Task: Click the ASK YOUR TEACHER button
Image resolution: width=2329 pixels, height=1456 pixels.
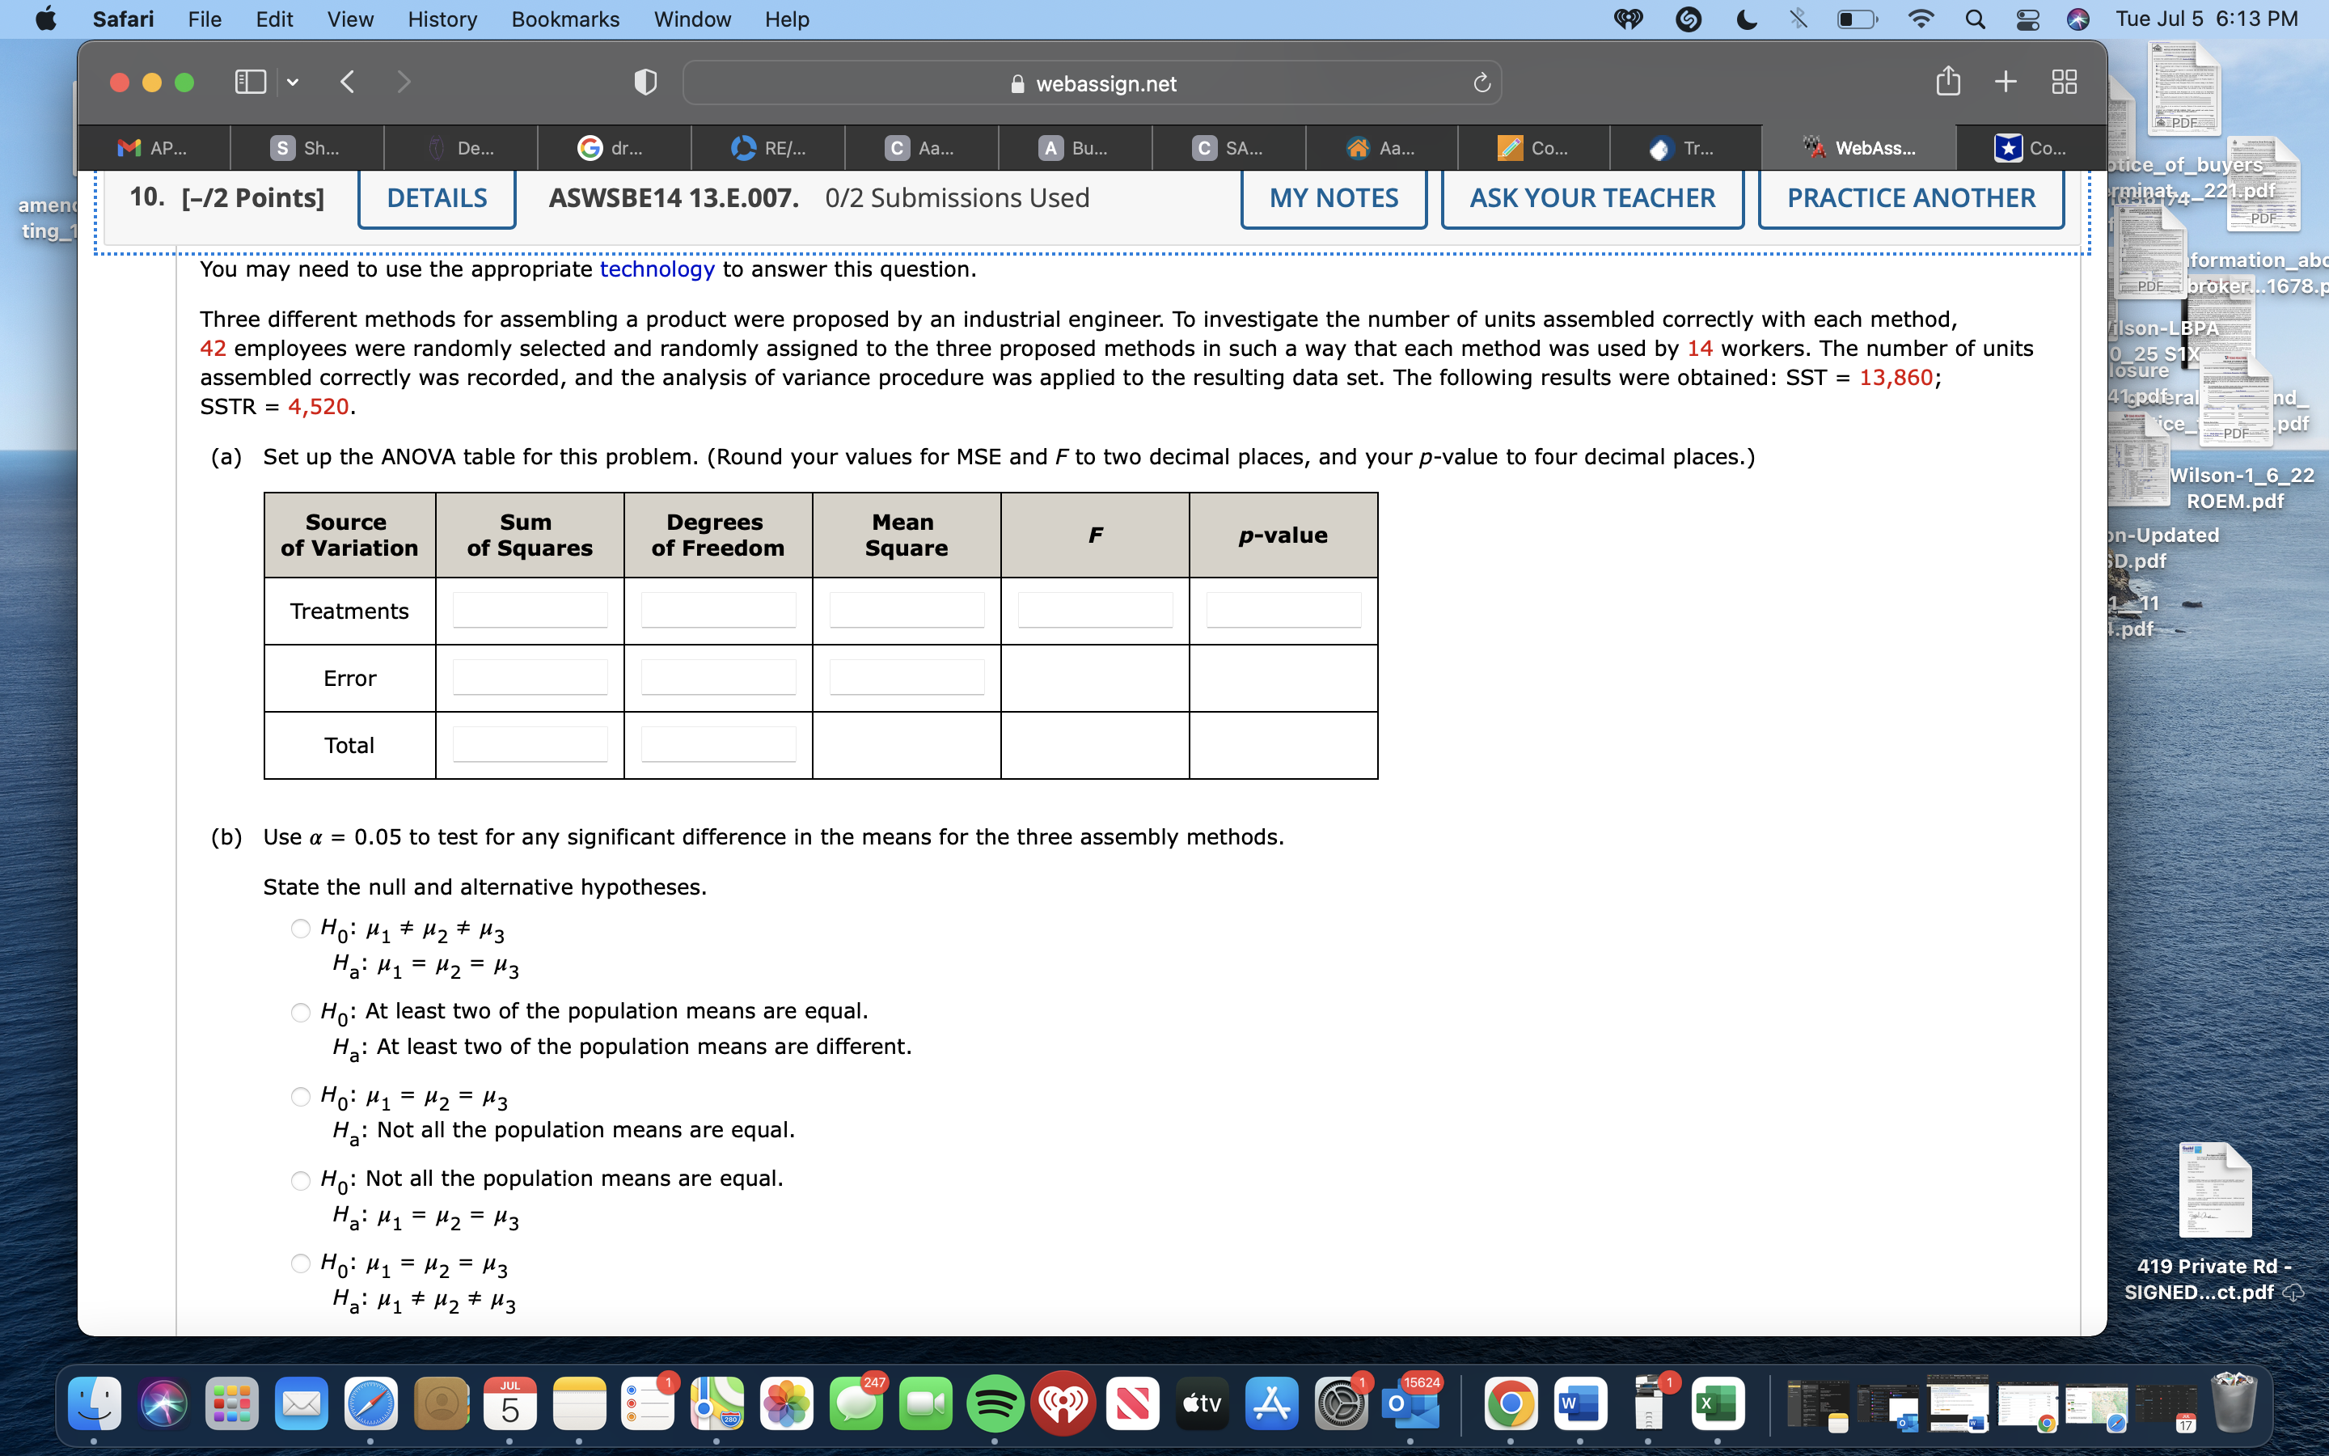Action: pyautogui.click(x=1593, y=197)
